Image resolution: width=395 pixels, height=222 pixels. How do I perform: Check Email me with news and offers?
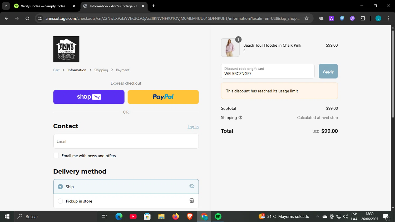(56, 156)
